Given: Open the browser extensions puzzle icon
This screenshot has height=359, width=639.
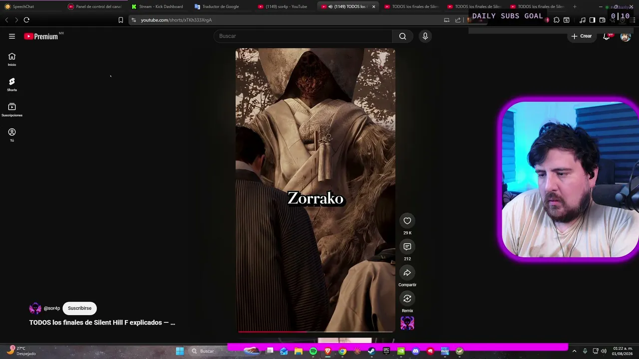Looking at the screenshot, I should pos(557,20).
